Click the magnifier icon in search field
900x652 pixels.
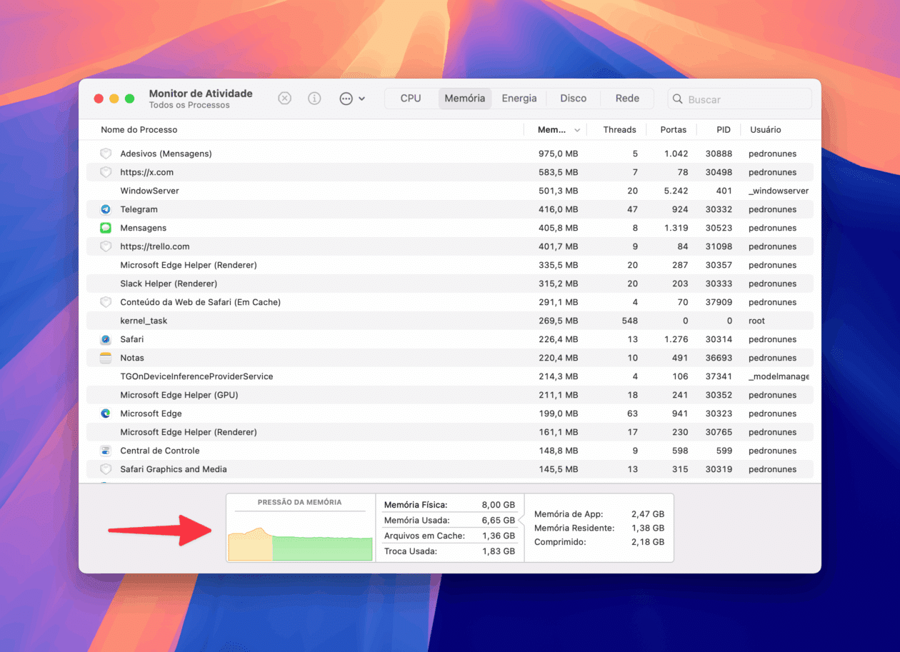(x=678, y=99)
